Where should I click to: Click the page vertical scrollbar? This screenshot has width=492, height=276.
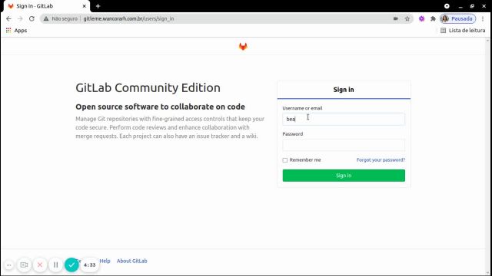[x=487, y=156]
